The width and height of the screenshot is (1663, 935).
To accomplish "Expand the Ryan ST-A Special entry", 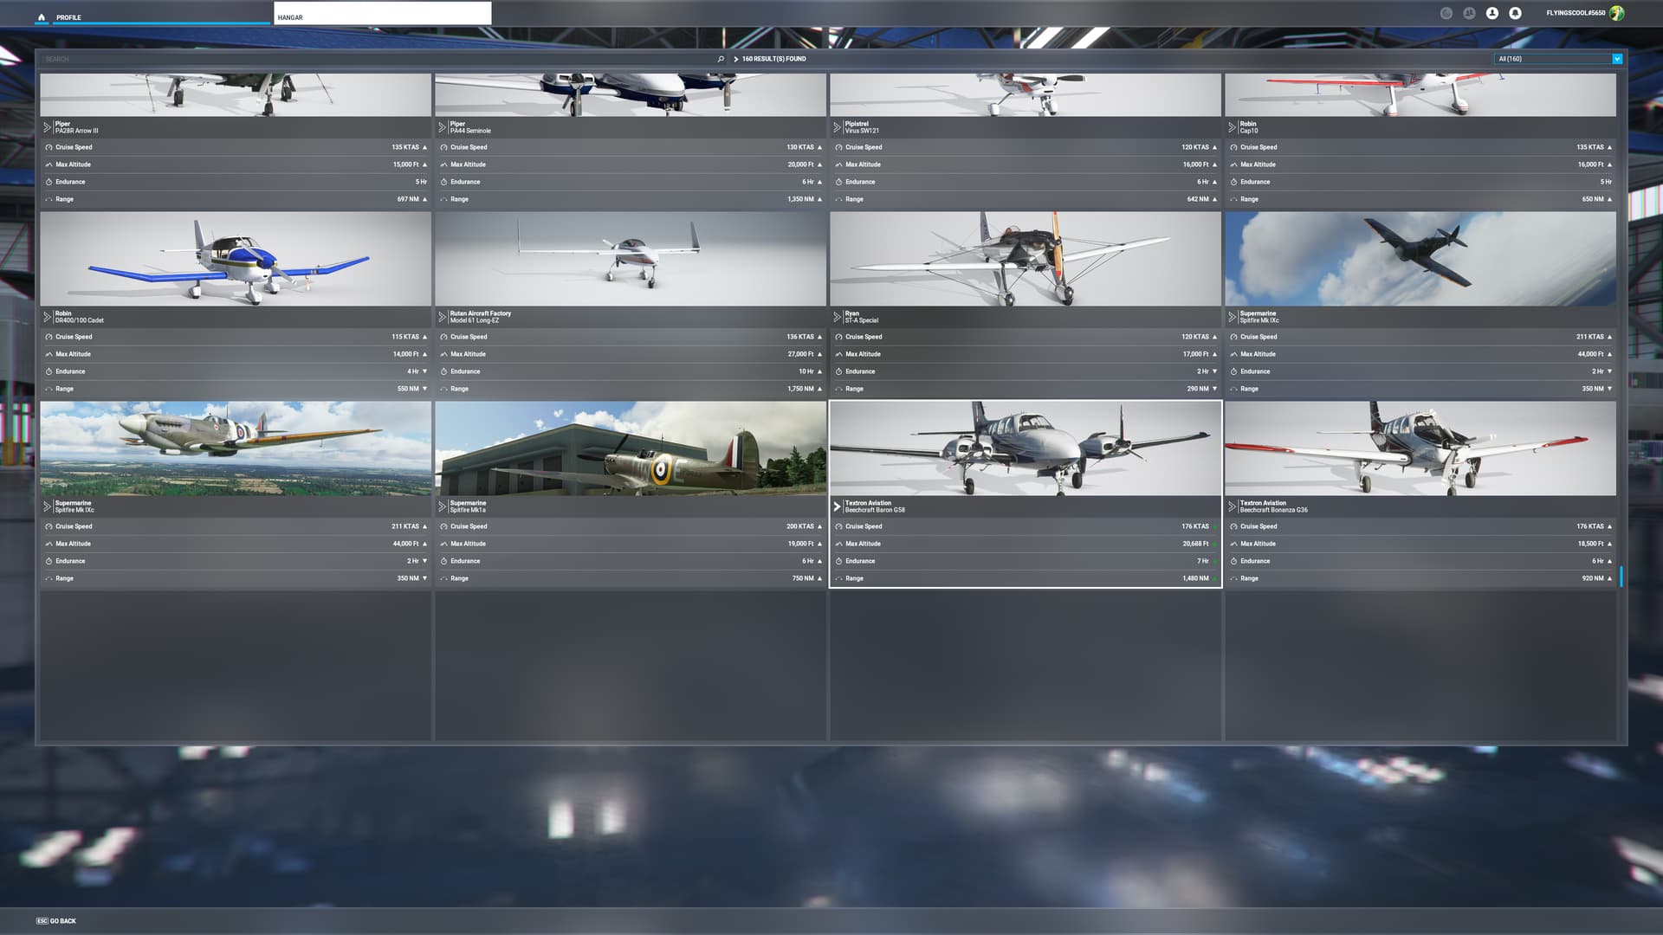I will (838, 317).
